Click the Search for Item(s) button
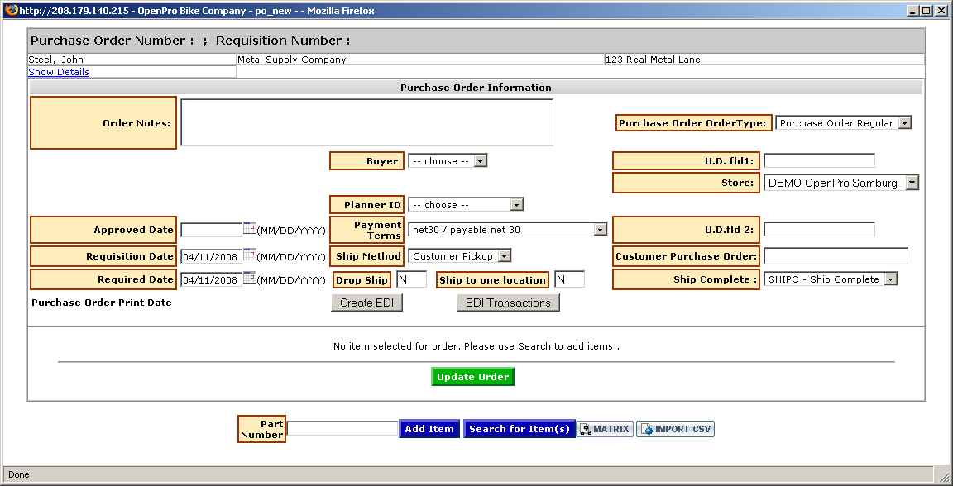This screenshot has height=486, width=953. click(x=519, y=429)
